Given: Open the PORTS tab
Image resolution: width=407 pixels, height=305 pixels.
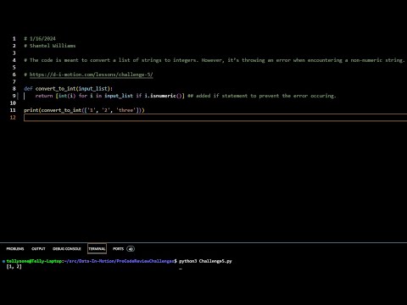Looking at the screenshot, I should tap(118, 249).
